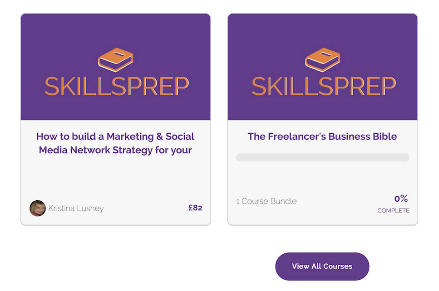Screen dimensions: 439x291
Task: Select the orange SKILLSPREP wordmark on the left card
Action: 115,84
